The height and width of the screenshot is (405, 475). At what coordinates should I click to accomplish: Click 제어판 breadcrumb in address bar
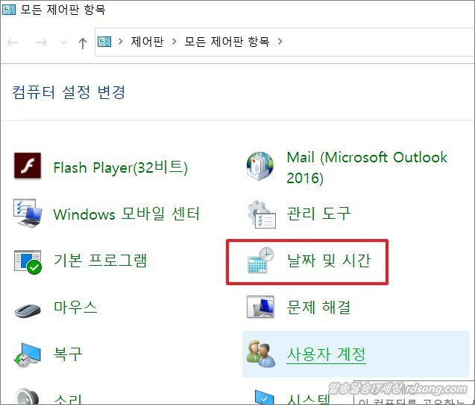click(x=148, y=41)
